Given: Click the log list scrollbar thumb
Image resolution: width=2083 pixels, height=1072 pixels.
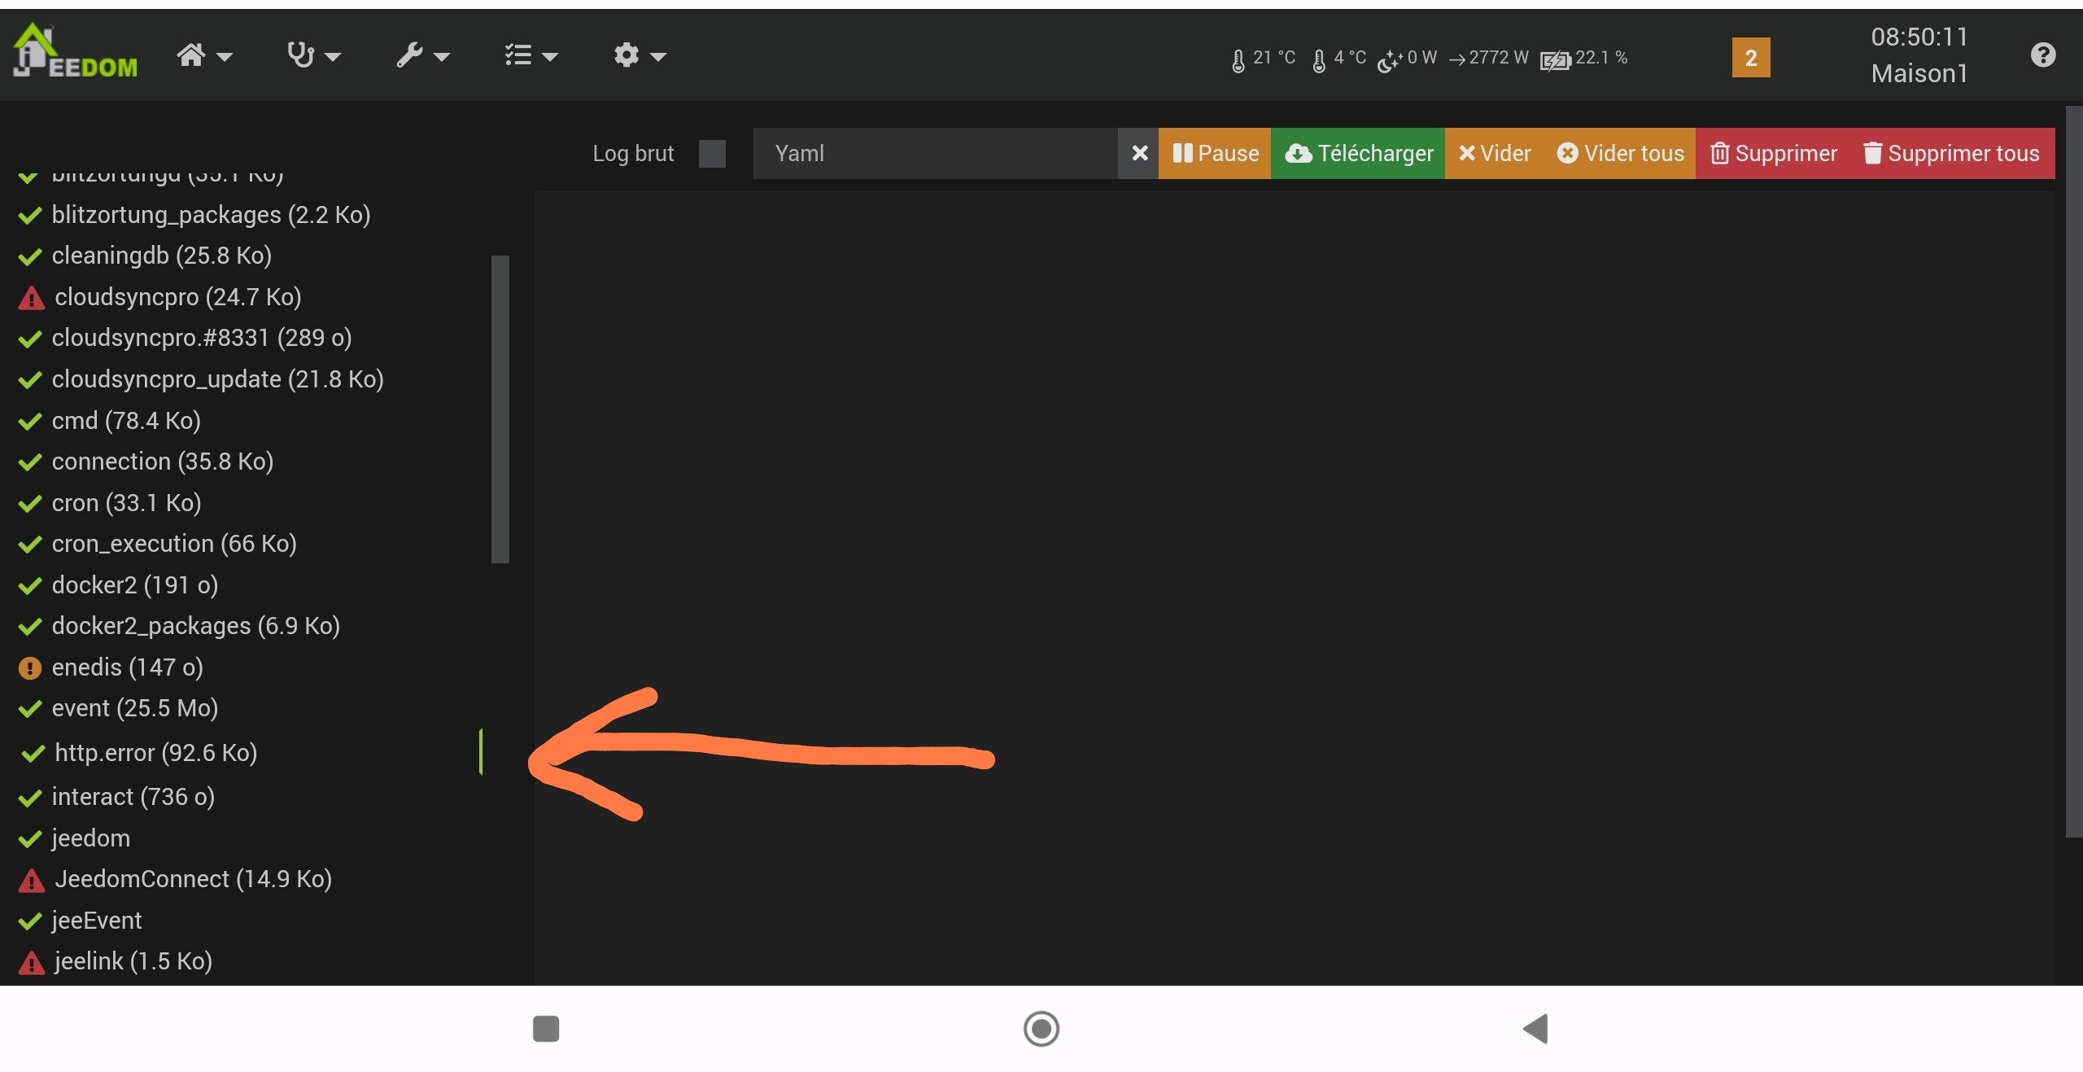Looking at the screenshot, I should pos(500,409).
